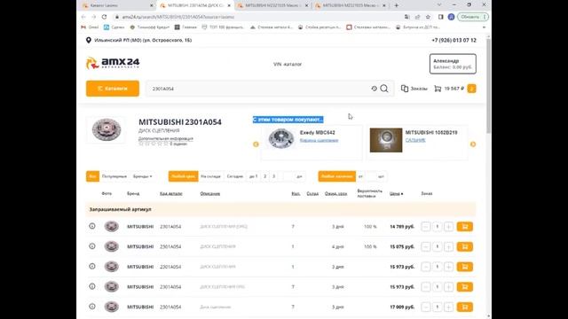Open a new browser tab

pos(397,5)
